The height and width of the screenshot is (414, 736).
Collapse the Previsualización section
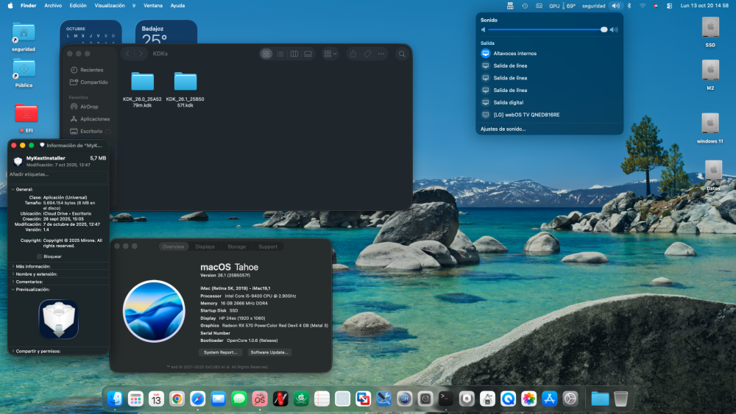pos(13,289)
